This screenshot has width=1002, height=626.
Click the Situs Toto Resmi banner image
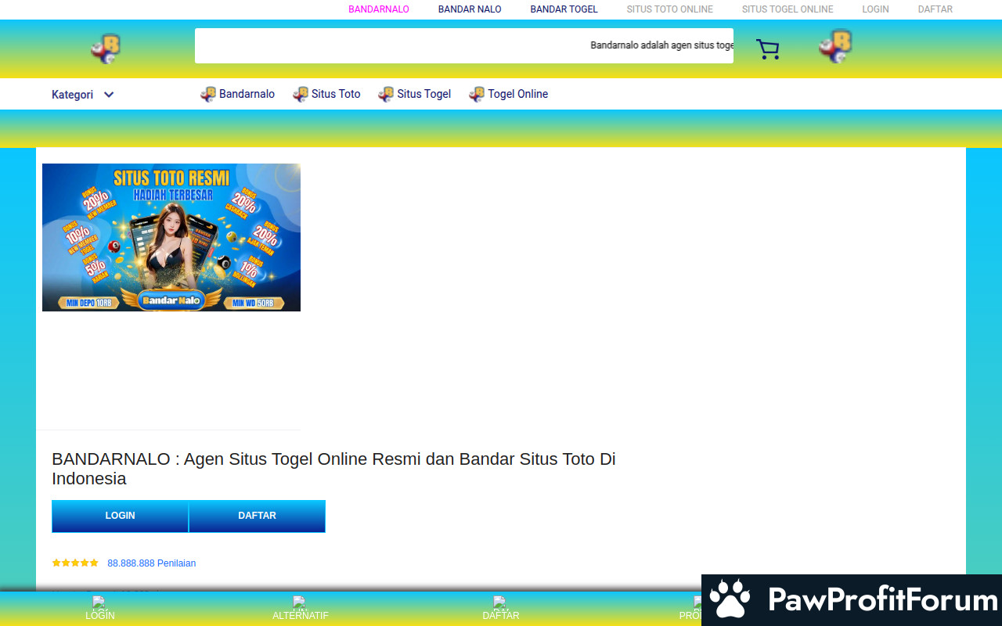(171, 237)
